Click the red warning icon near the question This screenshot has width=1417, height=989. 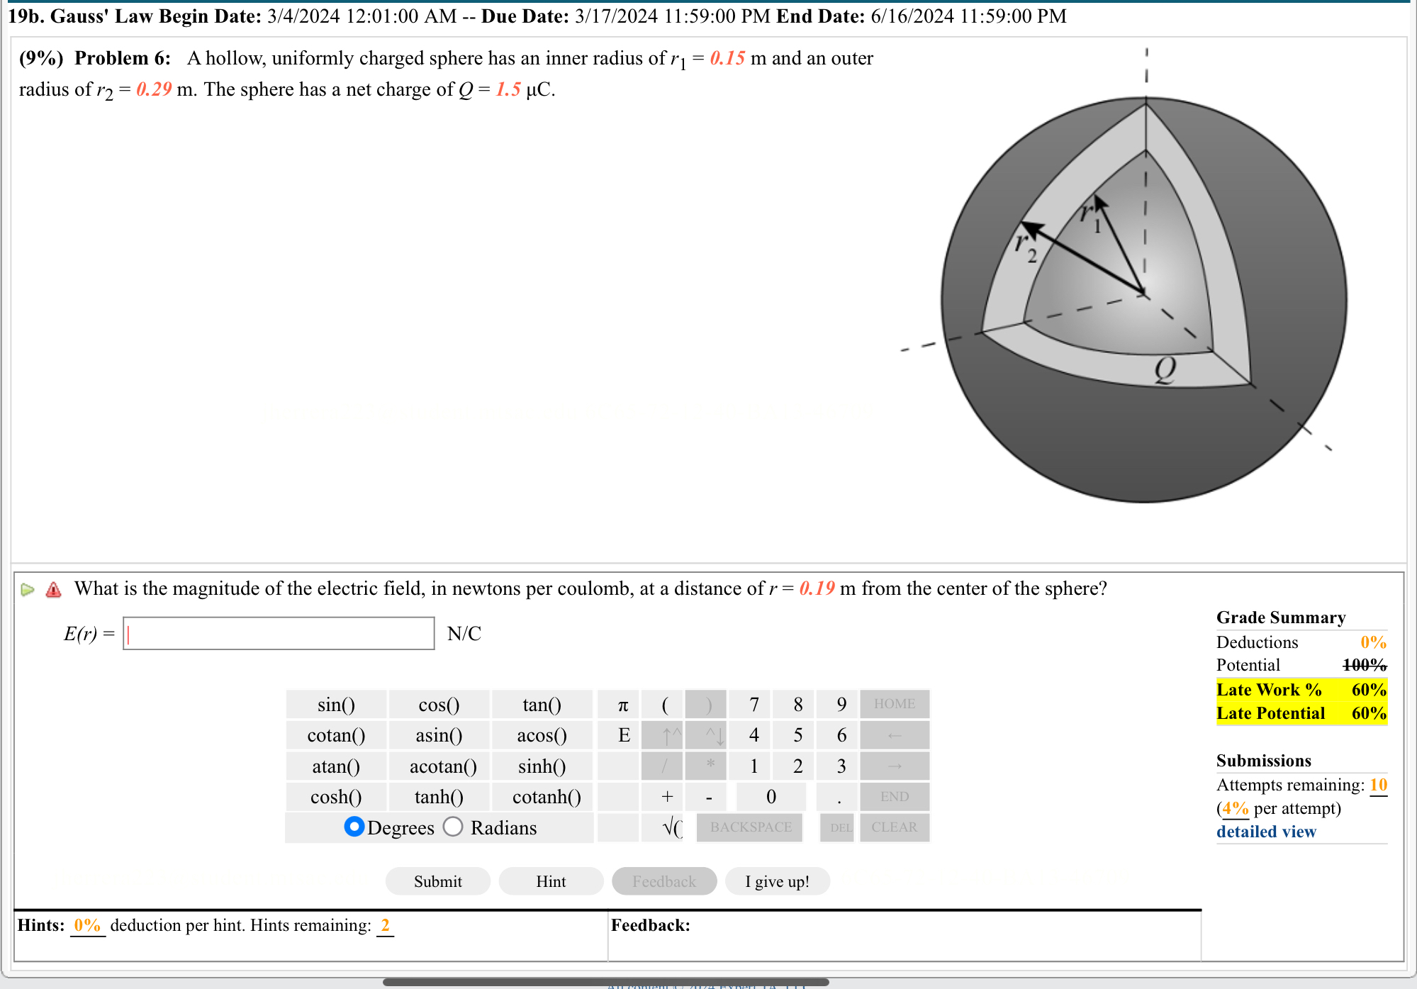[53, 589]
